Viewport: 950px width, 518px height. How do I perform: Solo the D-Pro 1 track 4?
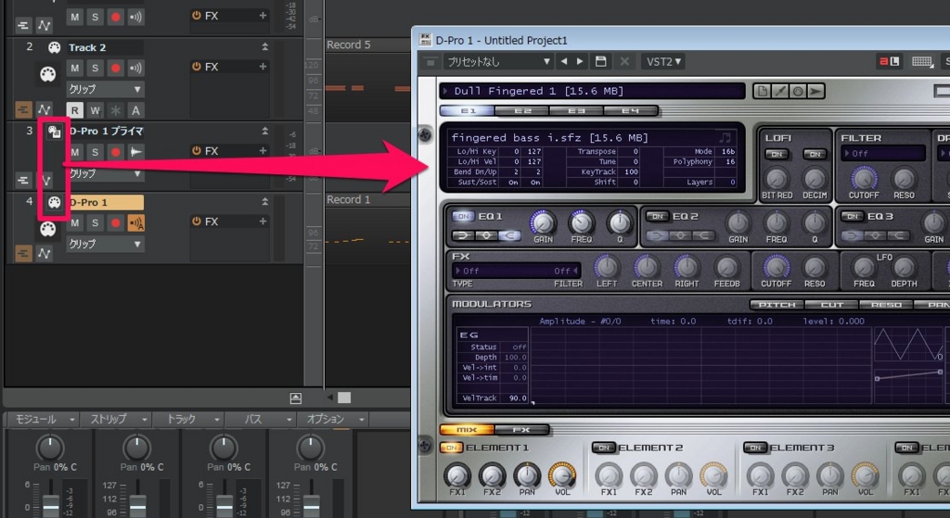coord(96,223)
